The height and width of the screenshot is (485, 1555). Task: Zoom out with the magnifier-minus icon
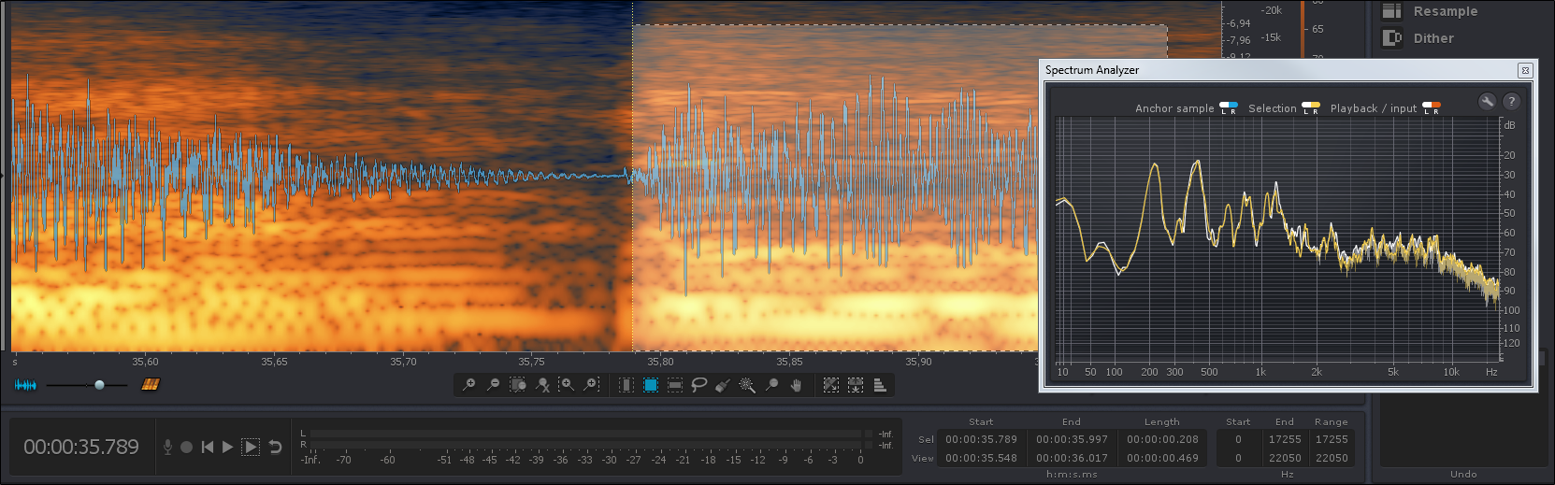pyautogui.click(x=494, y=385)
